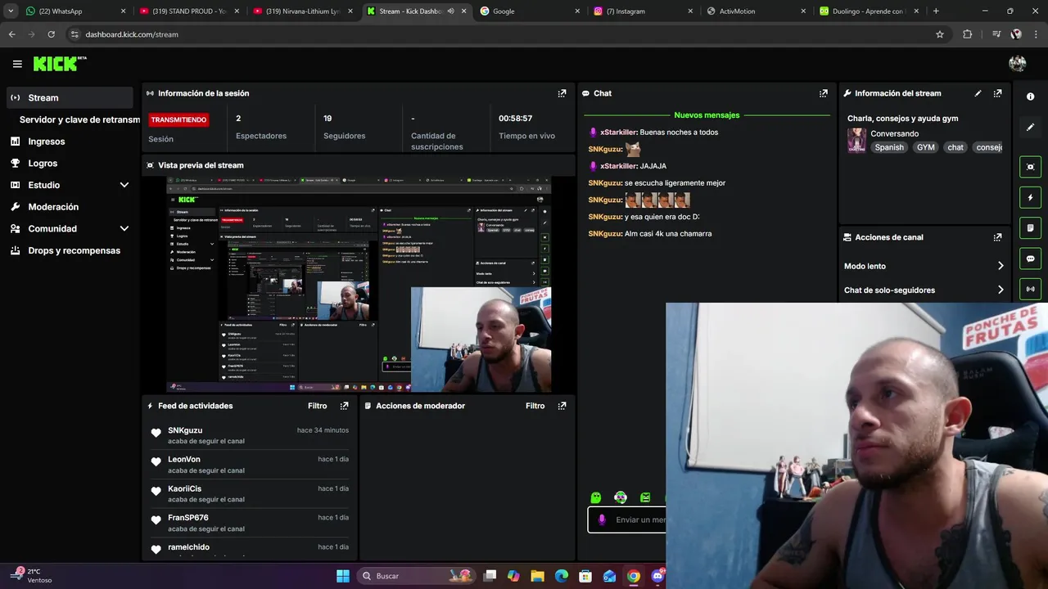Click the Enviar un mensaje chat field
The width and height of the screenshot is (1048, 589).
[x=627, y=519]
